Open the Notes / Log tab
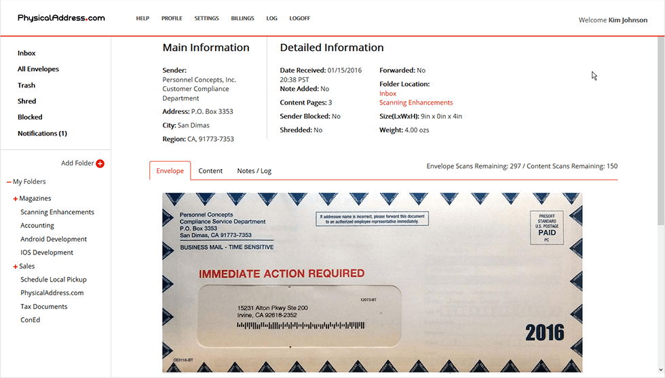The width and height of the screenshot is (665, 378). point(254,171)
